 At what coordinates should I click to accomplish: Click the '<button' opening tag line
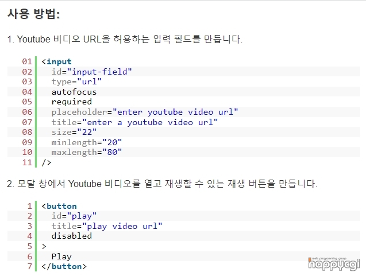59,206
